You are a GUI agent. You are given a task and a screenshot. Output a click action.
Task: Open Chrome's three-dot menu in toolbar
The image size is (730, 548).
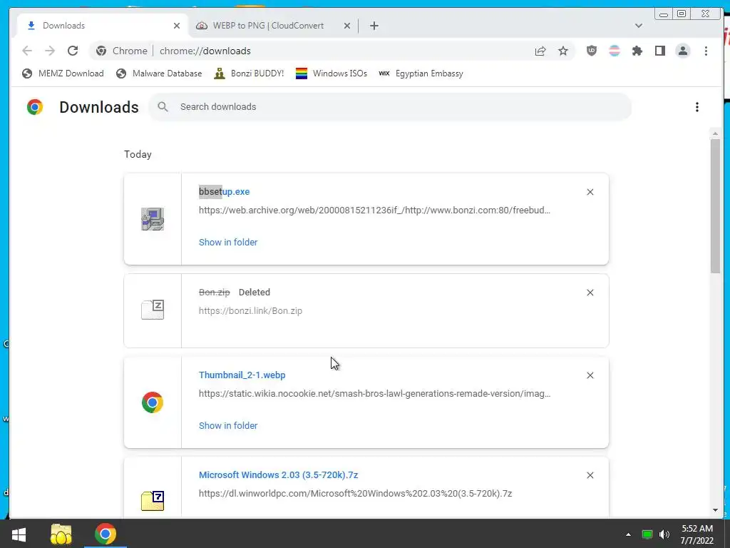tap(706, 51)
